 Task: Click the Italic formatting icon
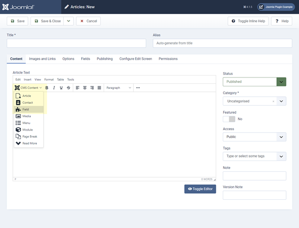click(x=54, y=88)
